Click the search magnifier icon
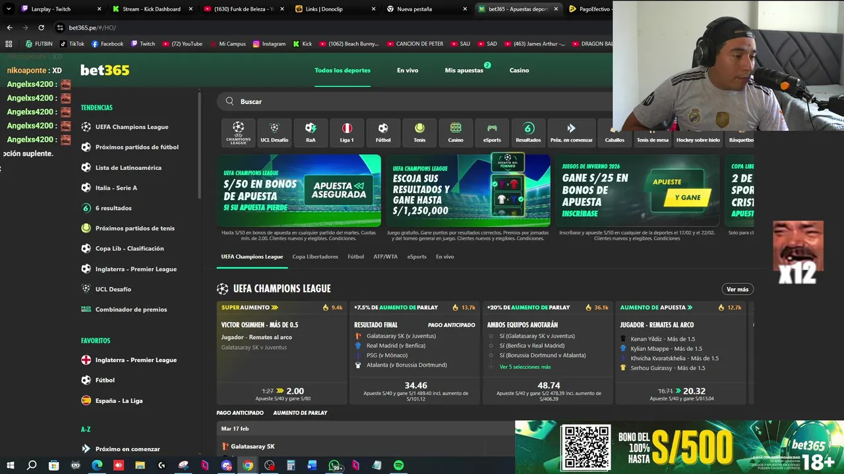This screenshot has height=474, width=844. 229,101
